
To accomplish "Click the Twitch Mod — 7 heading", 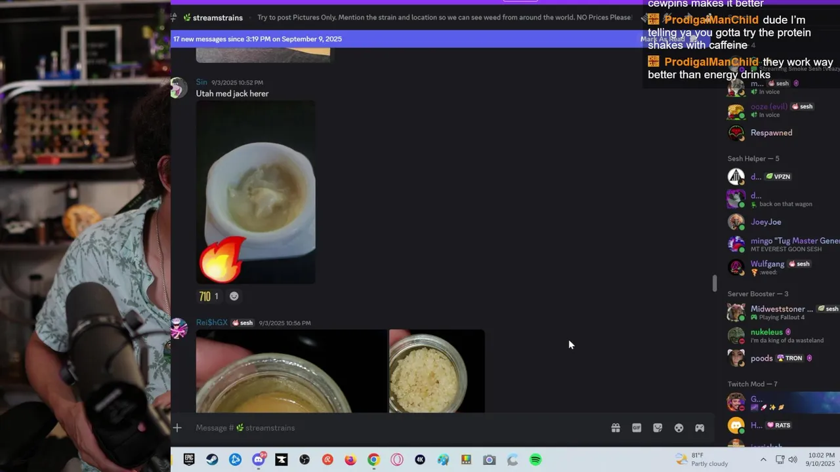I will [x=752, y=384].
